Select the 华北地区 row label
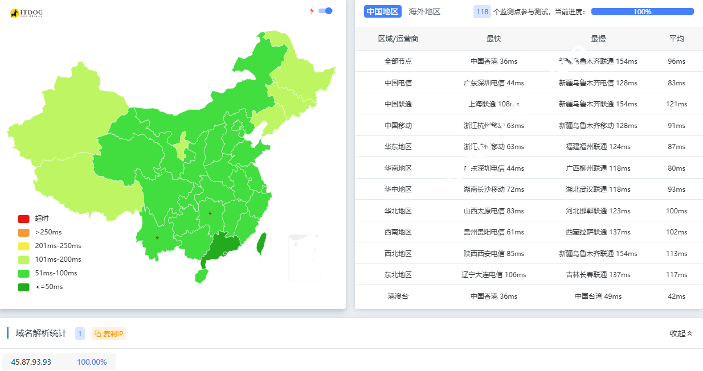This screenshot has height=371, width=703. coord(398,211)
